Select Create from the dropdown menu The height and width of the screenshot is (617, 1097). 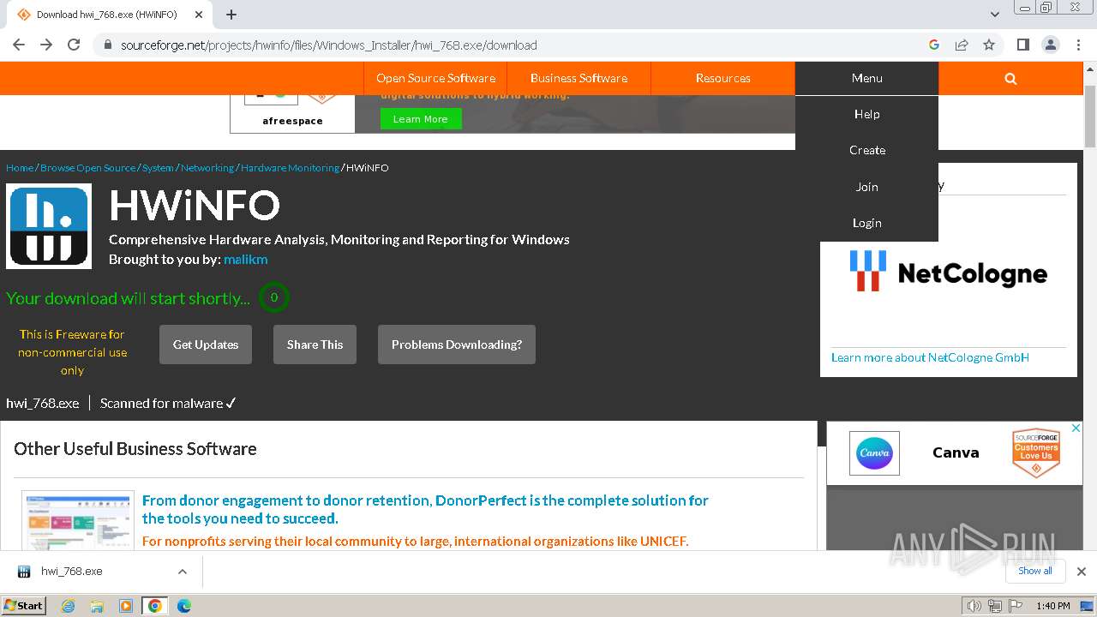click(x=866, y=150)
